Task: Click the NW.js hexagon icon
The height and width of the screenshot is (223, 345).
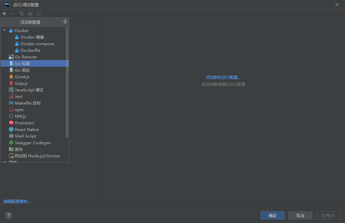Action: pyautogui.click(x=11, y=116)
